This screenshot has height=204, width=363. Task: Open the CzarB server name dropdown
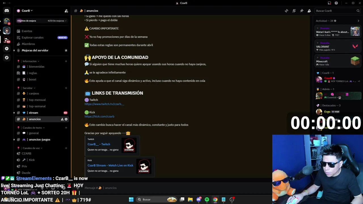pos(27,11)
